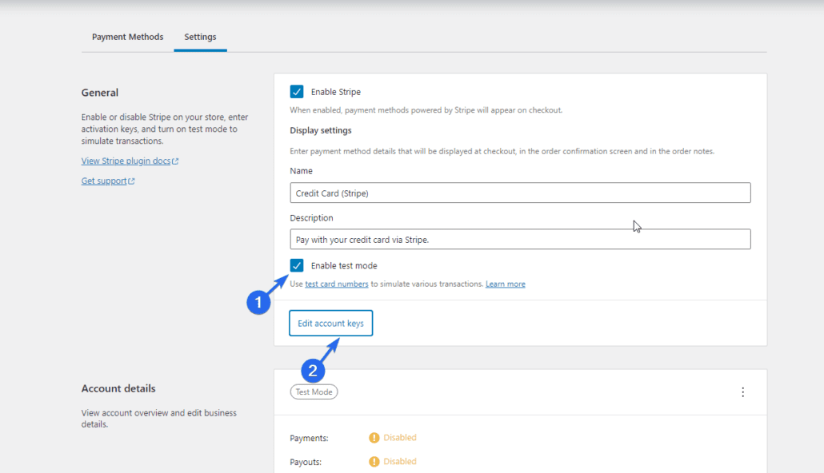Click the Payouts warning icon
The height and width of the screenshot is (473, 824).
[x=374, y=462]
